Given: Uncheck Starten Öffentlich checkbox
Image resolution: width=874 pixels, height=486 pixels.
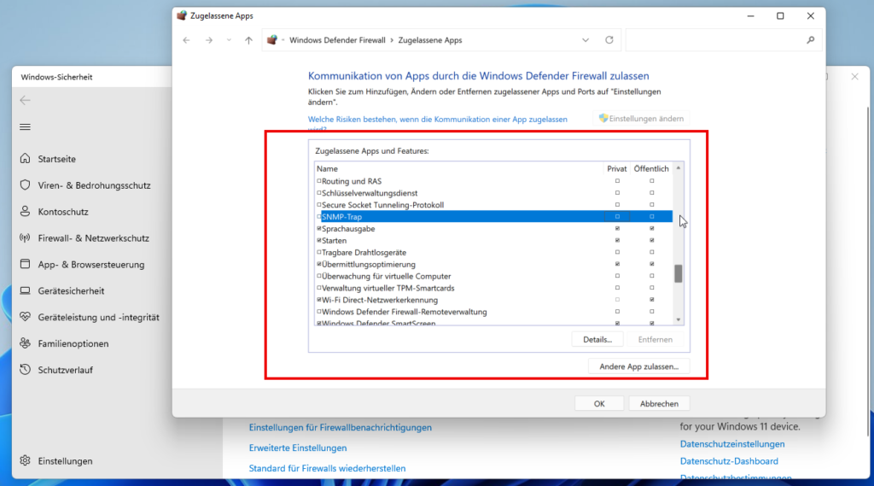Looking at the screenshot, I should 651,241.
